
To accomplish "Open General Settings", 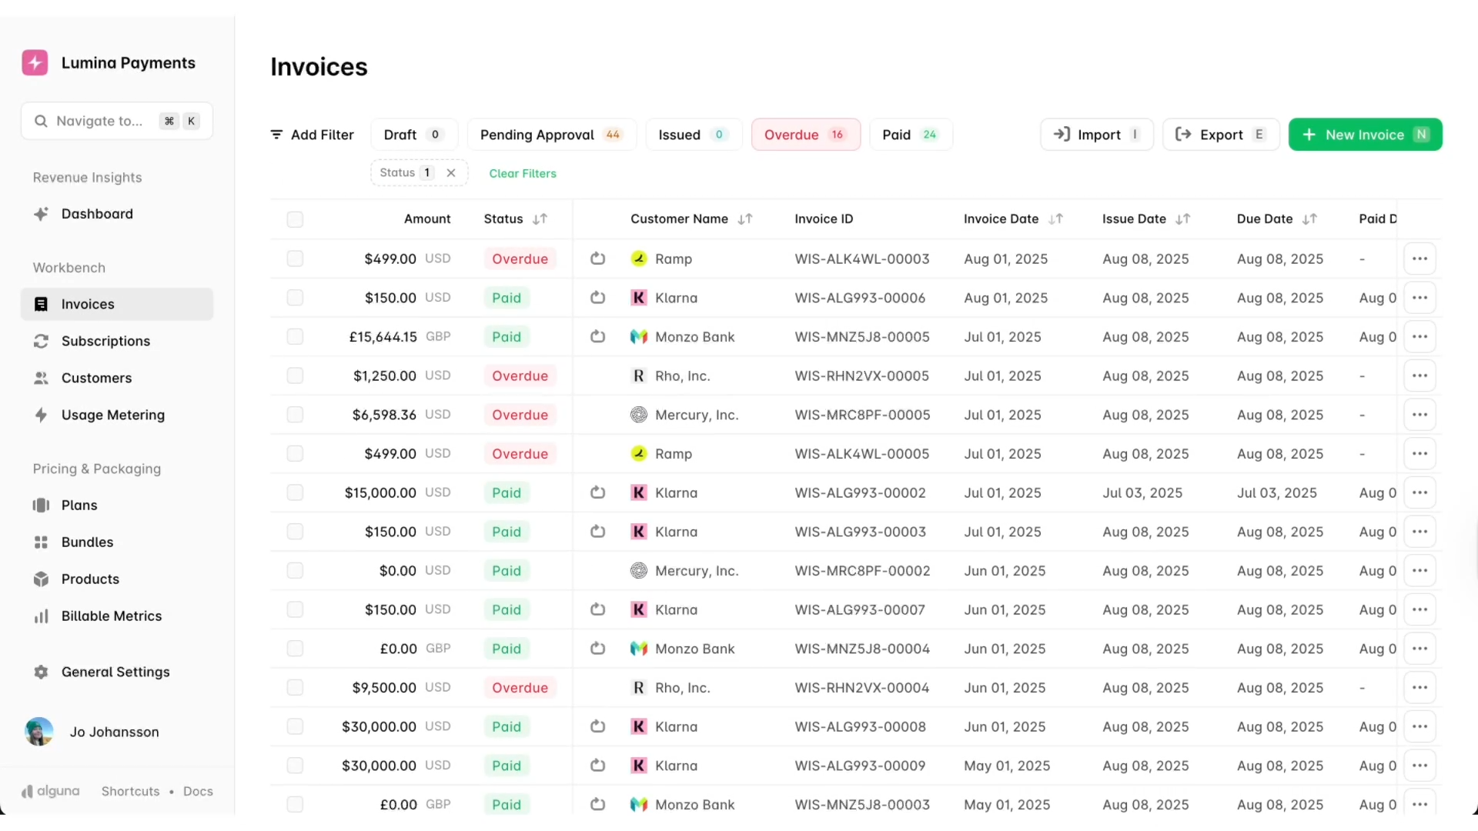I will pyautogui.click(x=115, y=672).
